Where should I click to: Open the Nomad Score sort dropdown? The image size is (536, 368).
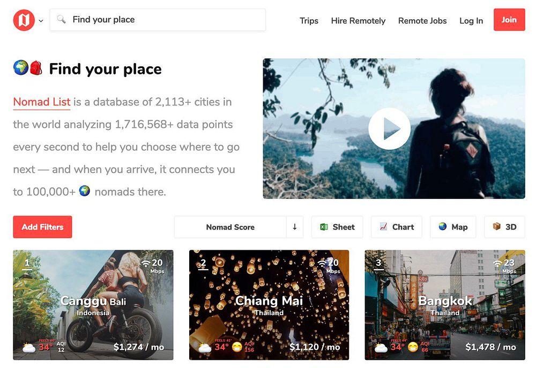point(230,227)
